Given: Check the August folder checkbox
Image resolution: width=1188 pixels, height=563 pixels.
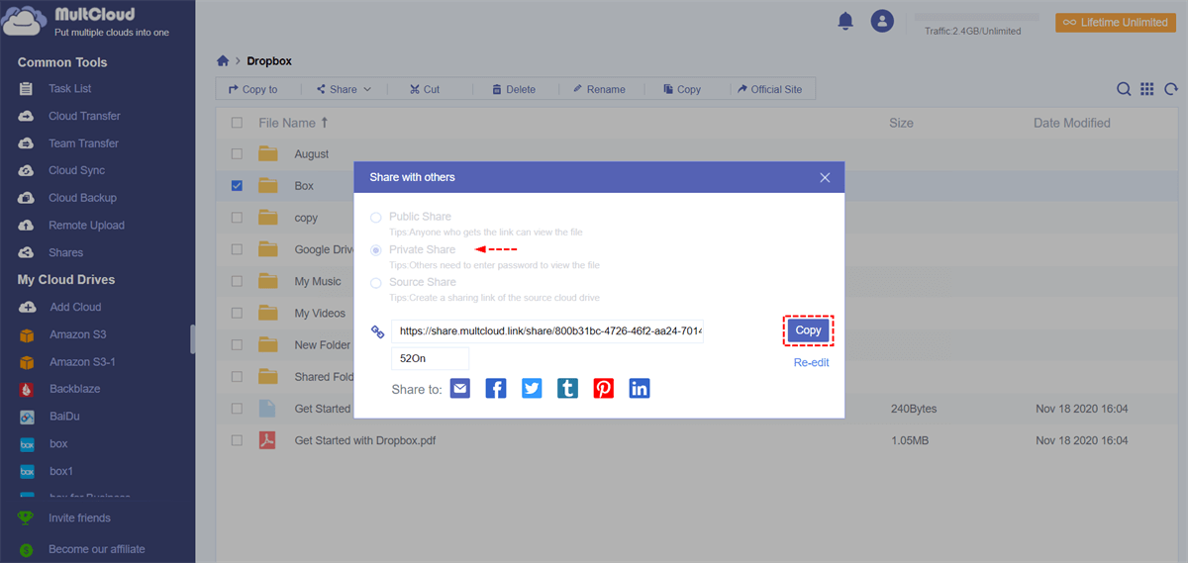Looking at the screenshot, I should (x=237, y=154).
